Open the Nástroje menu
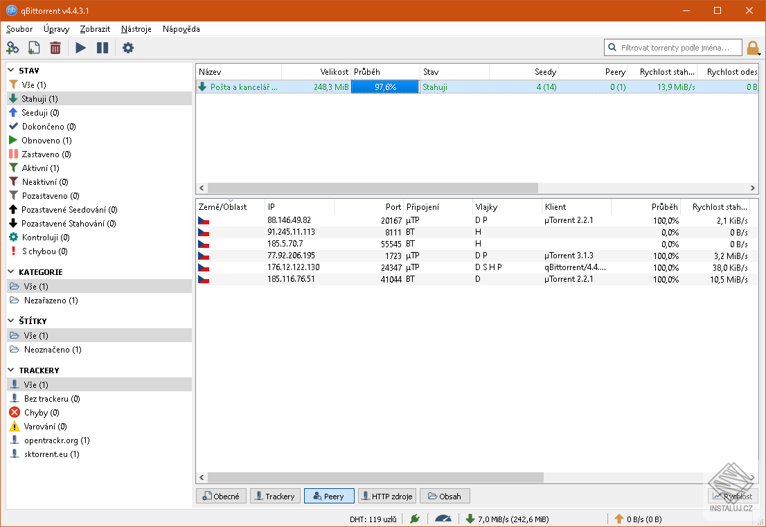Image resolution: width=766 pixels, height=527 pixels. click(x=136, y=29)
